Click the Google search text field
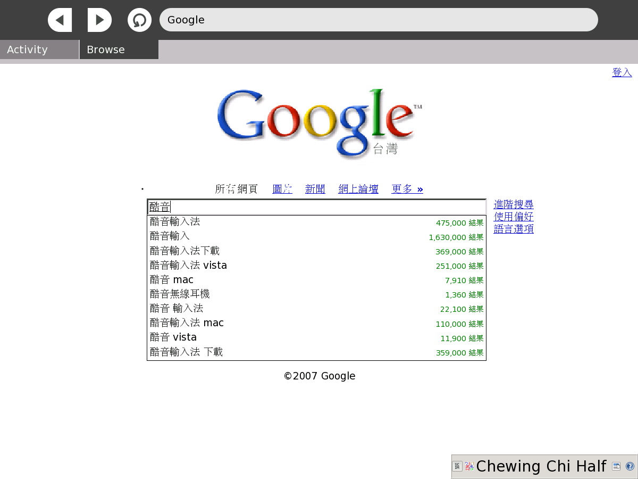Screen dimensions: 638x479 (x=316, y=207)
